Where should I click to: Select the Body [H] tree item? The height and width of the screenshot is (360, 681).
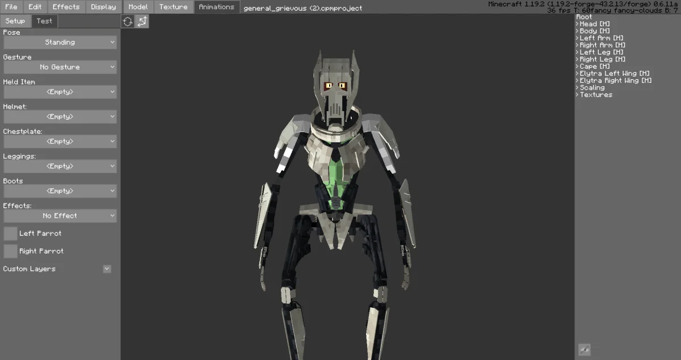(595, 31)
